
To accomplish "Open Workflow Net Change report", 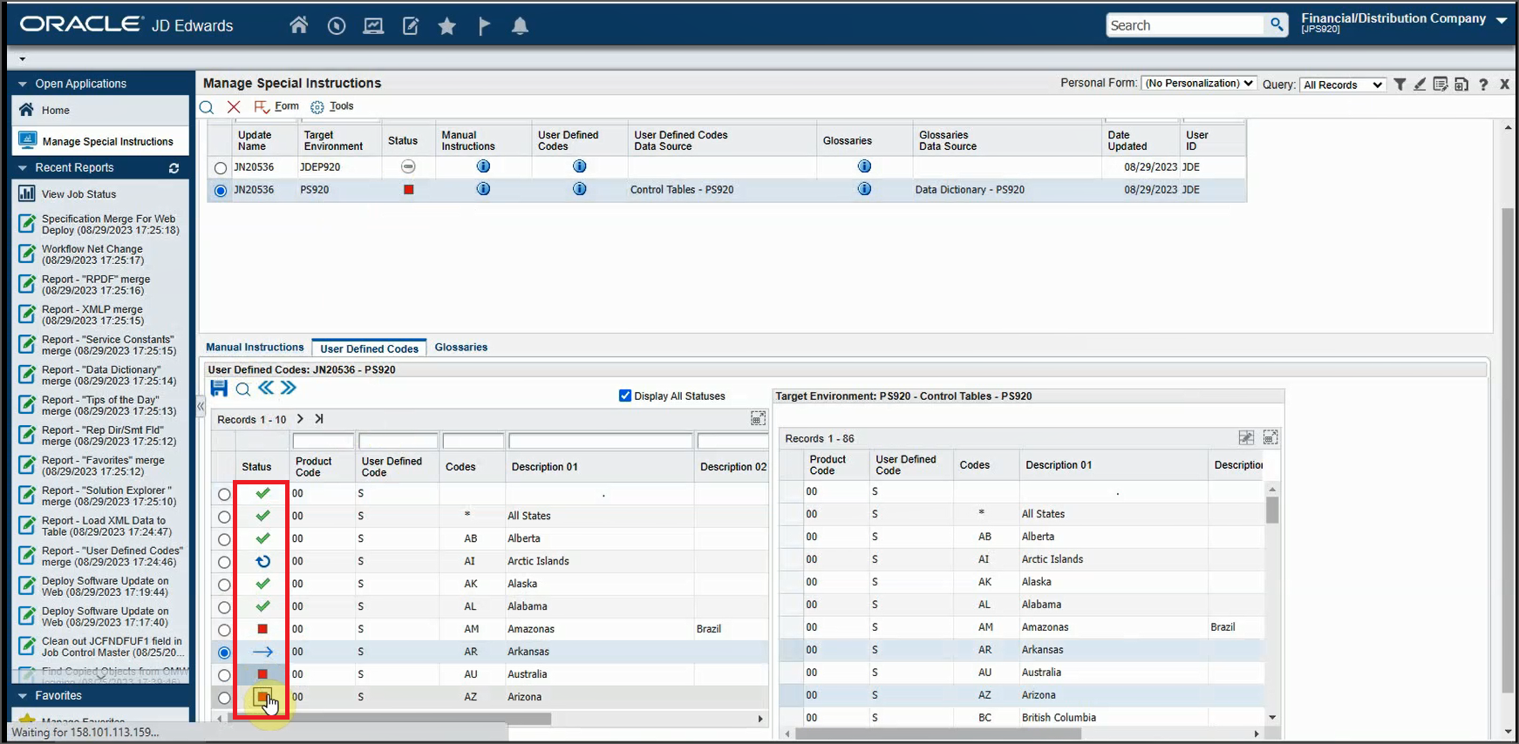I will tap(92, 254).
